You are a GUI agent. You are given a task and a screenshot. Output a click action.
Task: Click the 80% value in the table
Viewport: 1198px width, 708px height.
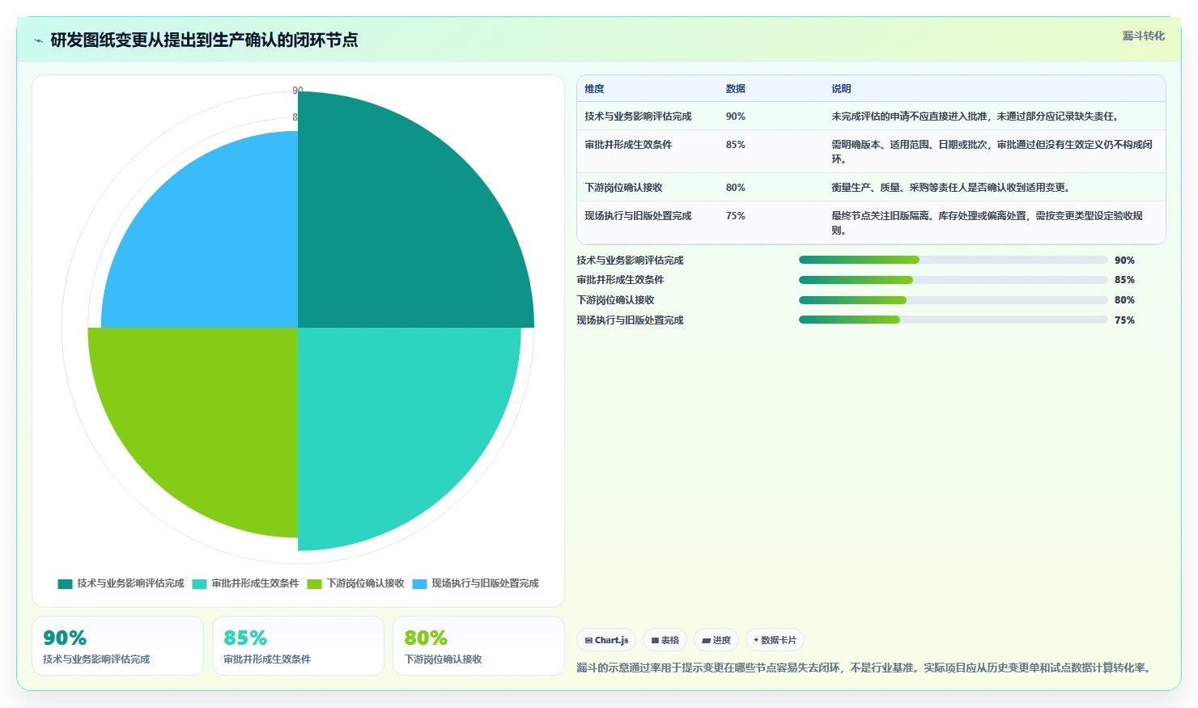pyautogui.click(x=735, y=188)
